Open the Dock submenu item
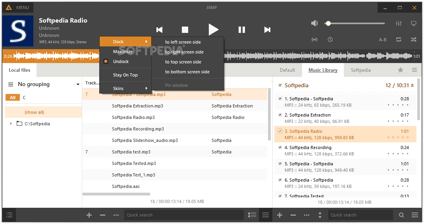Viewport: 424px width, 224px height. point(125,42)
